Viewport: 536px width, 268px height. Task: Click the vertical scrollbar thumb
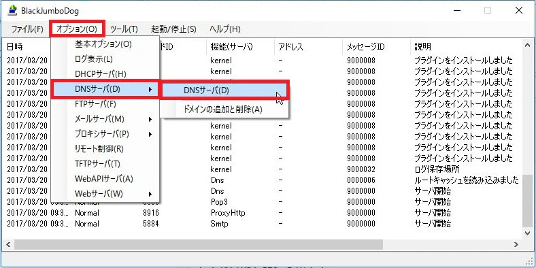click(528, 201)
